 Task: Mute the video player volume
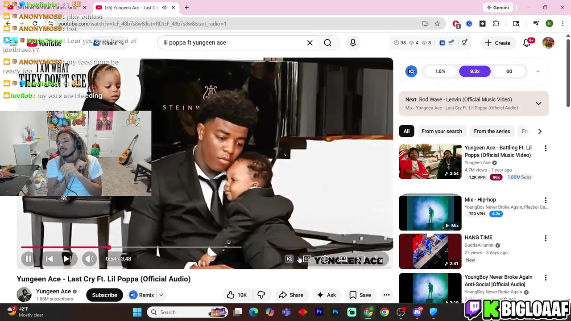(90, 259)
